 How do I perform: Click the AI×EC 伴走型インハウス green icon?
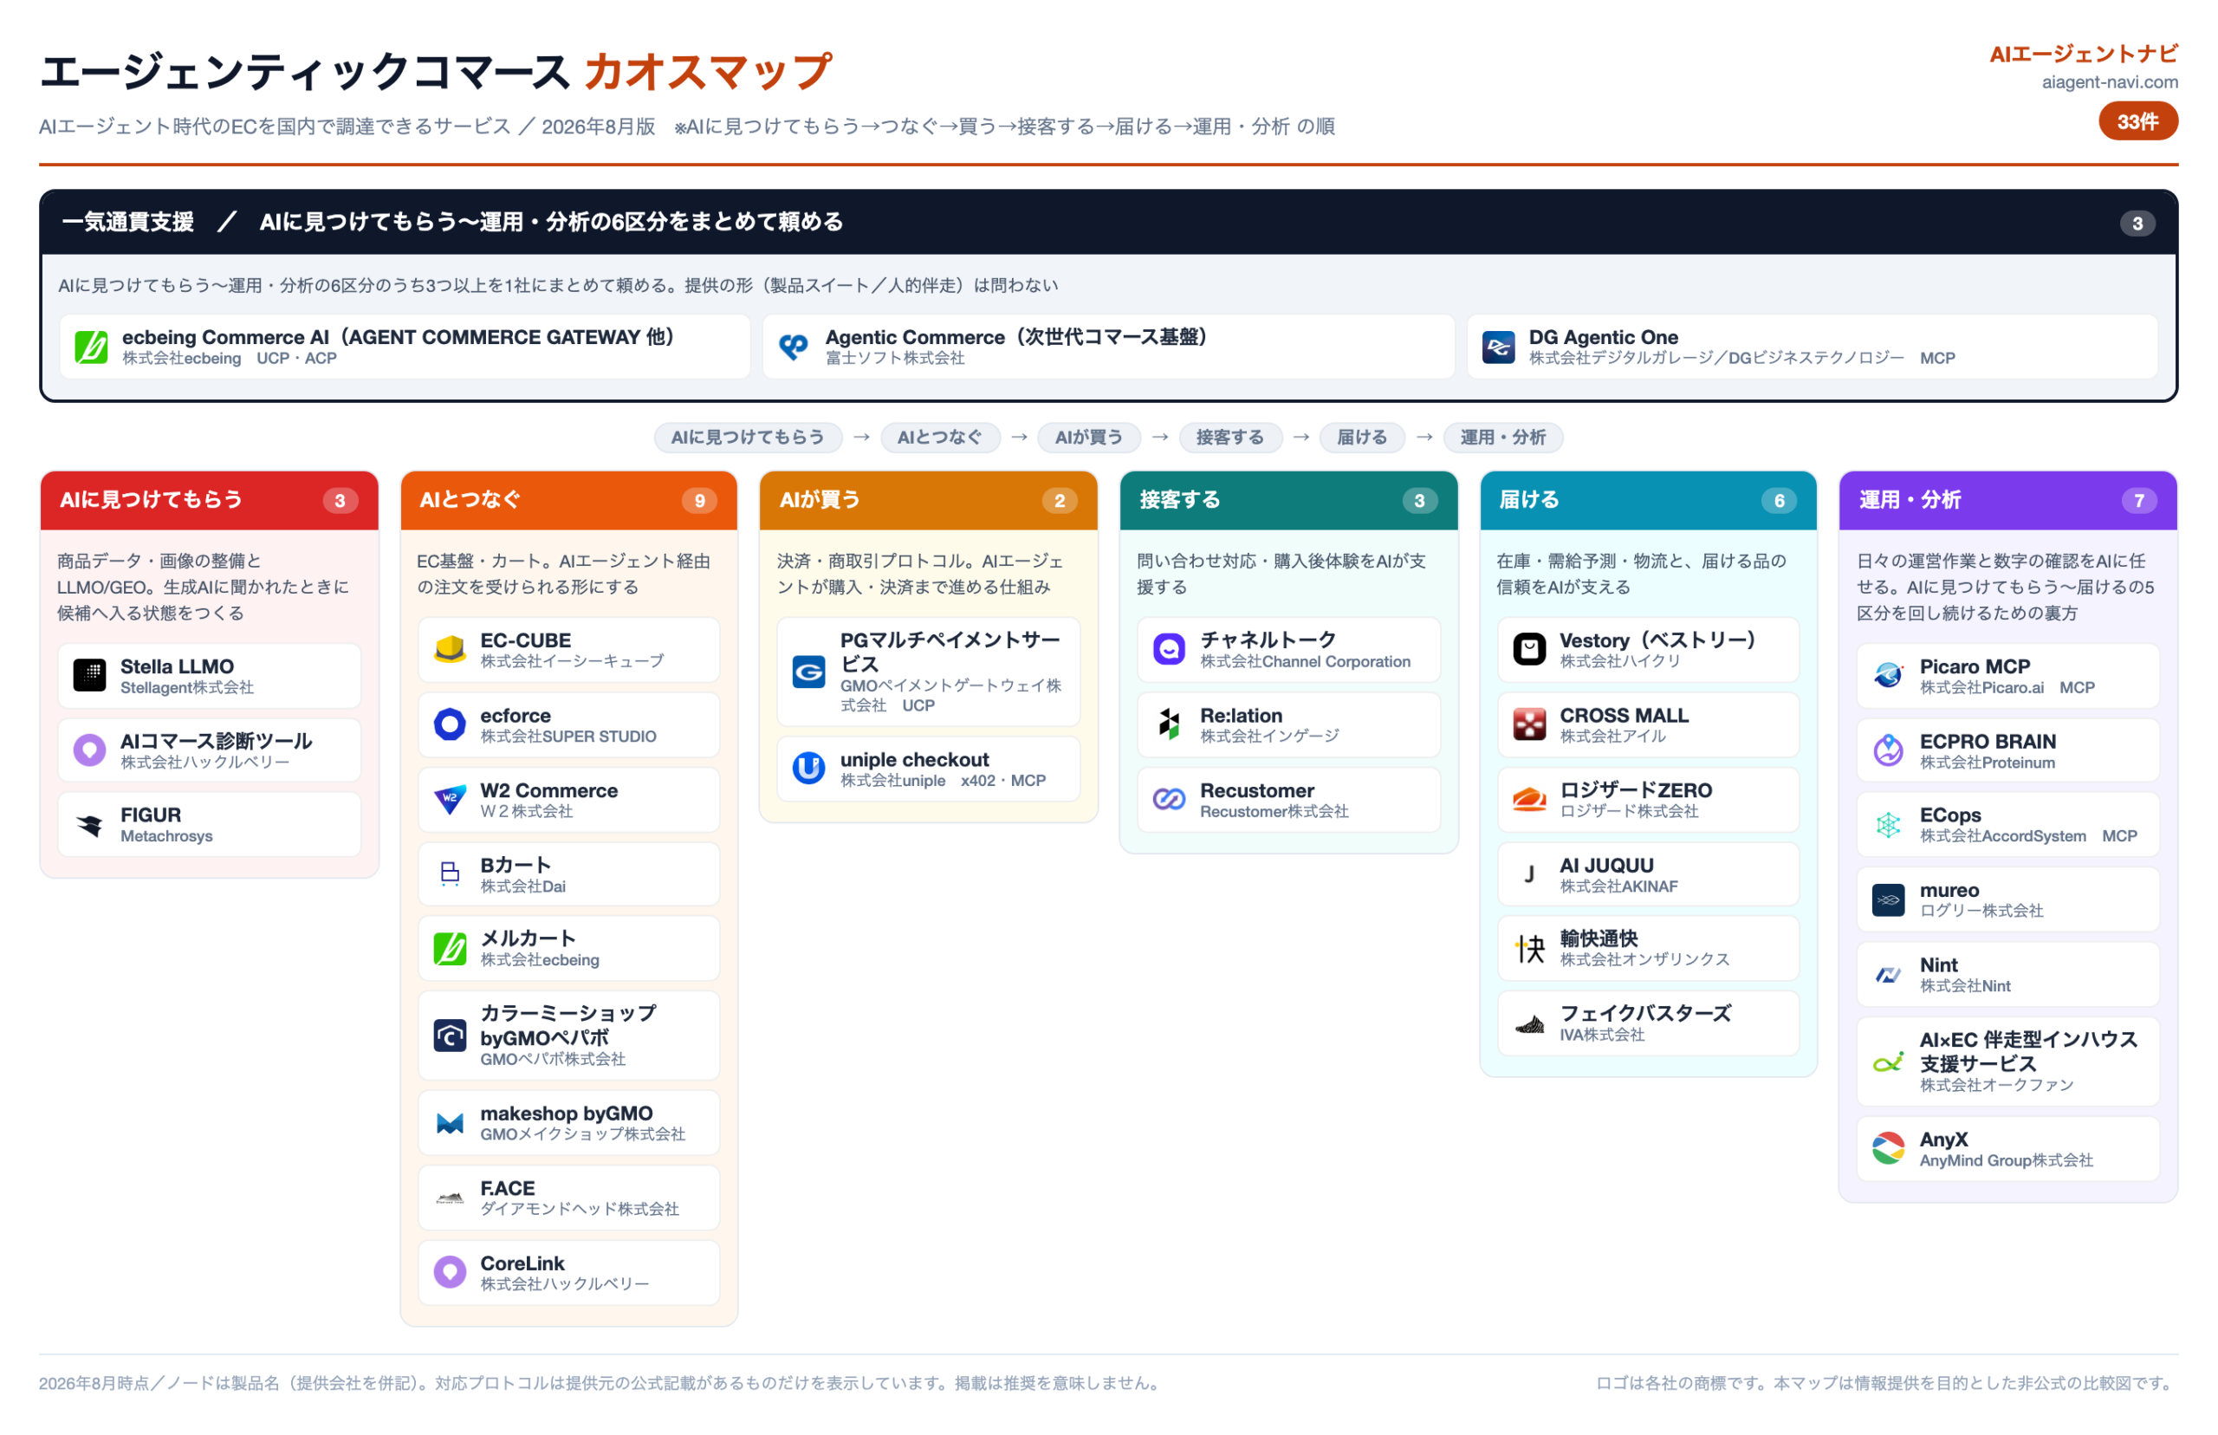pos(1888,1062)
